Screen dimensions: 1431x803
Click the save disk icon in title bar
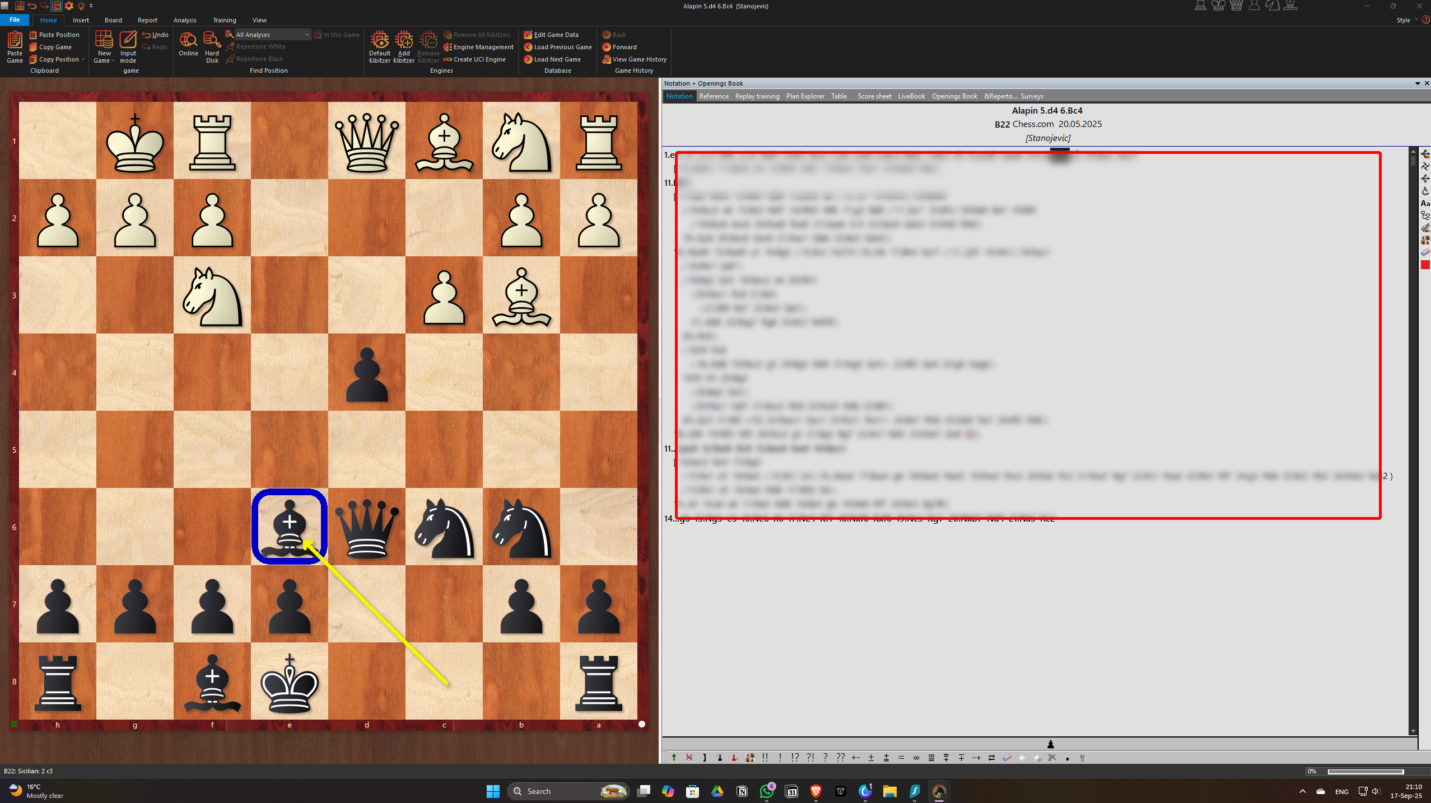tap(19, 6)
